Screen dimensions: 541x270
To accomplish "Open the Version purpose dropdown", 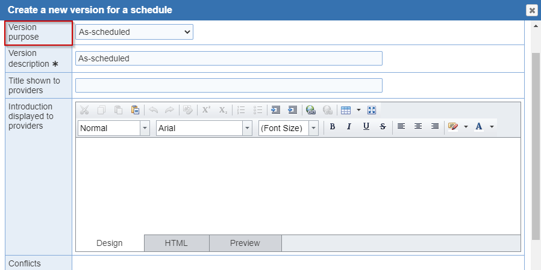I will 134,32.
